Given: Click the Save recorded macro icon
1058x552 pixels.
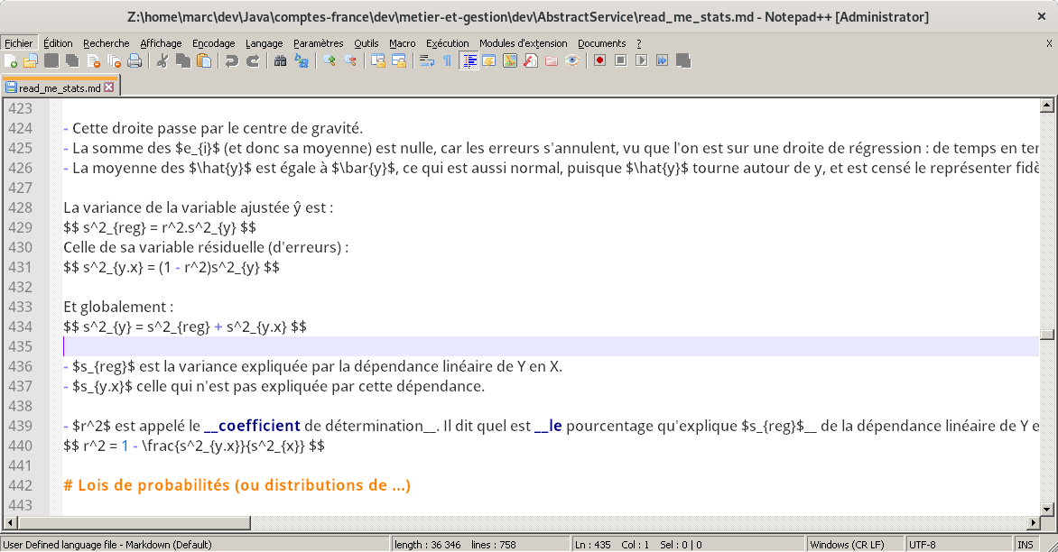Looking at the screenshot, I should 682,60.
